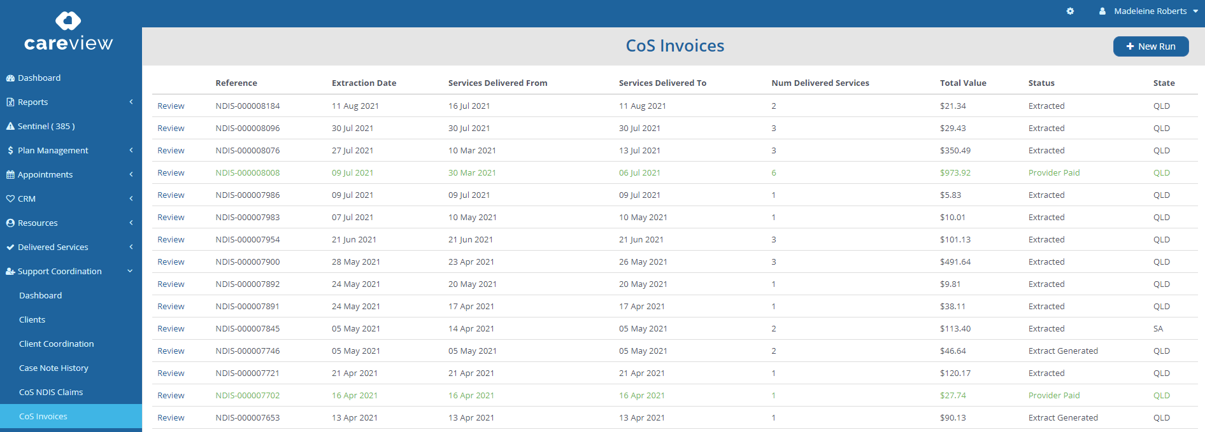Expand the Delivered Services chevron
Viewport: 1205px width, 432px height.
[131, 247]
